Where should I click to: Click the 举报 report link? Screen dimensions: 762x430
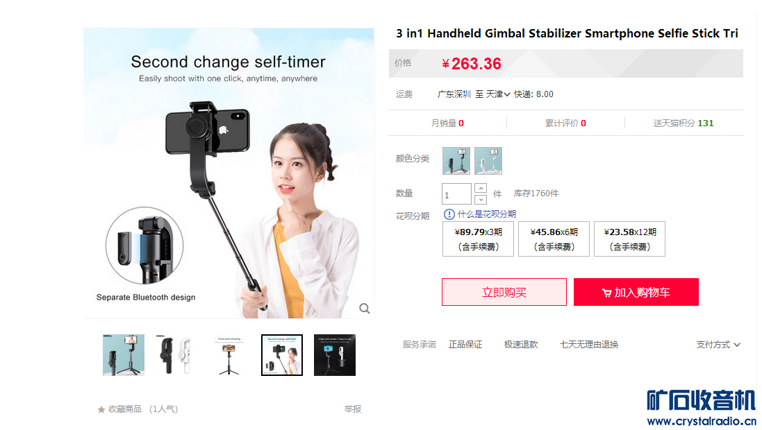click(x=353, y=409)
